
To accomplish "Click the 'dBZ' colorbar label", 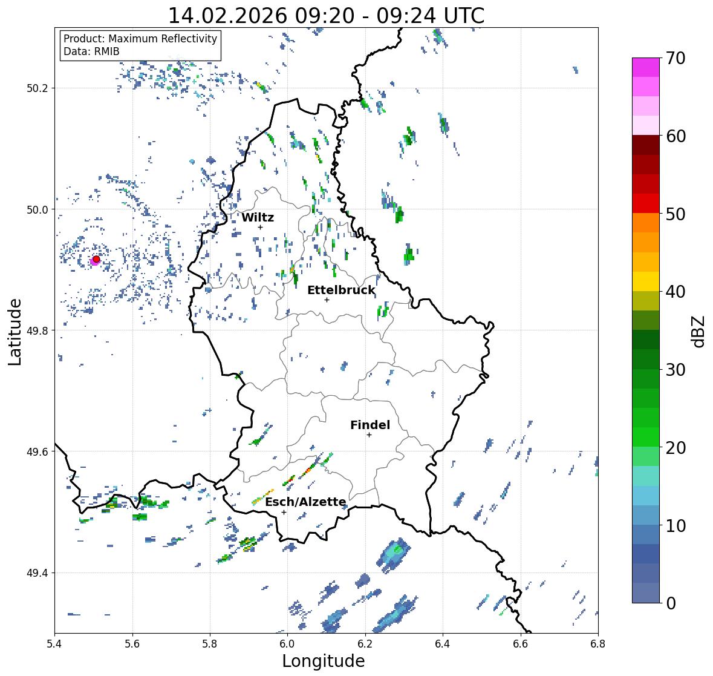I will tap(699, 331).
